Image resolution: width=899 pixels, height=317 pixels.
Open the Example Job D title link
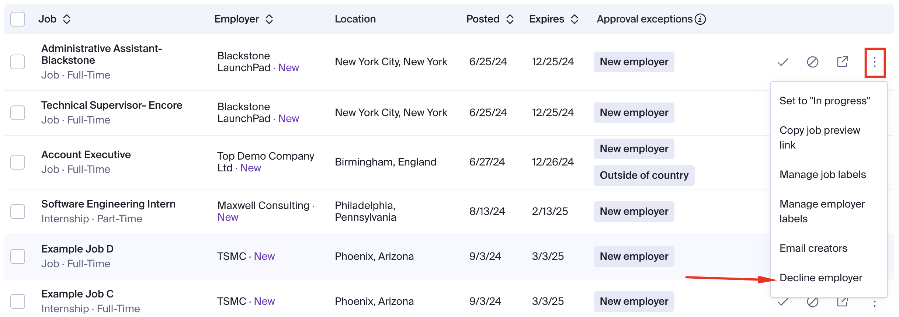77,249
